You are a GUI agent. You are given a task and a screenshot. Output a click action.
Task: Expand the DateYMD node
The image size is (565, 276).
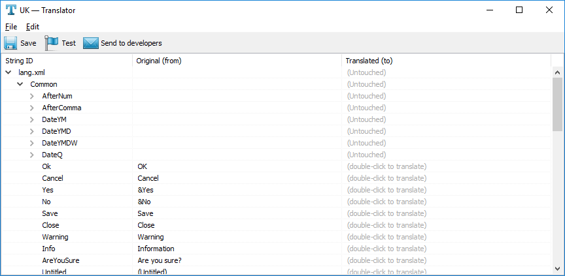click(x=32, y=131)
